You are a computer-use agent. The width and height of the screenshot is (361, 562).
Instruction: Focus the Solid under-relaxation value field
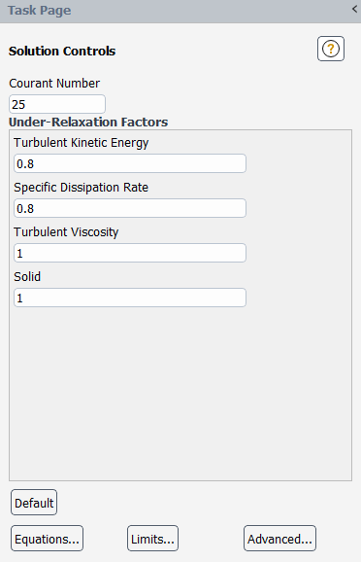pyautogui.click(x=130, y=298)
